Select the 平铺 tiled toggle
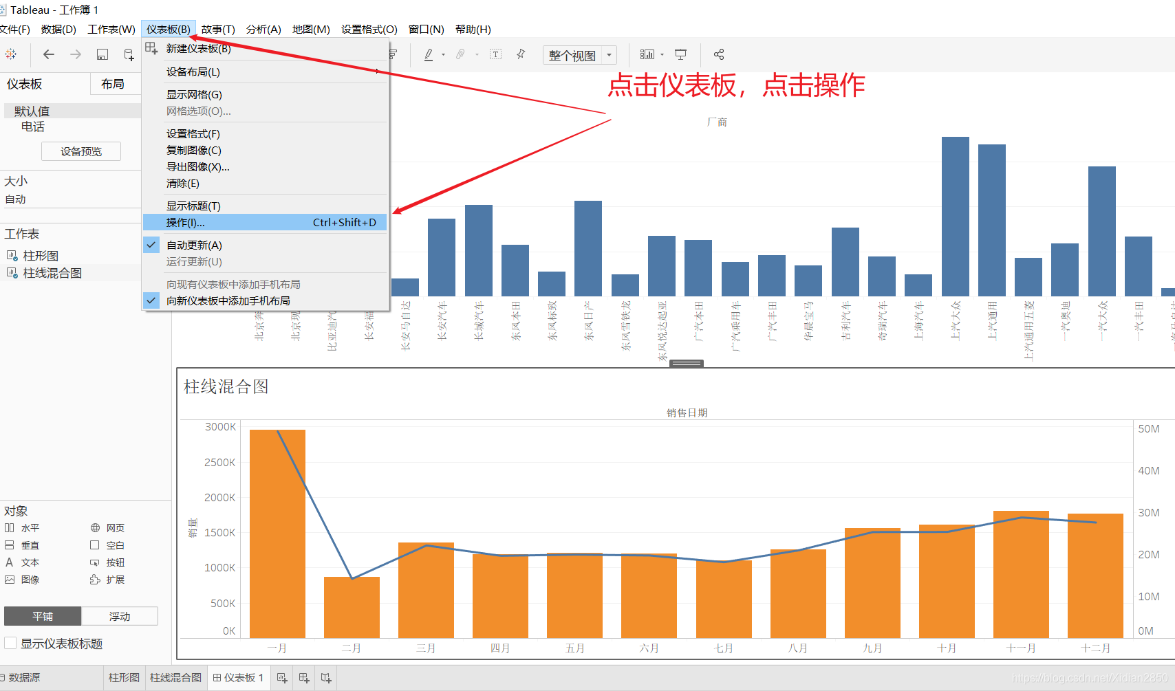Viewport: 1175px width, 691px height. (43, 616)
